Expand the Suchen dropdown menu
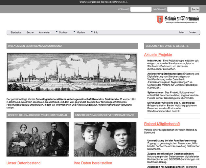Image resolution: width=206 pixels, height=168 pixels. 62,32
